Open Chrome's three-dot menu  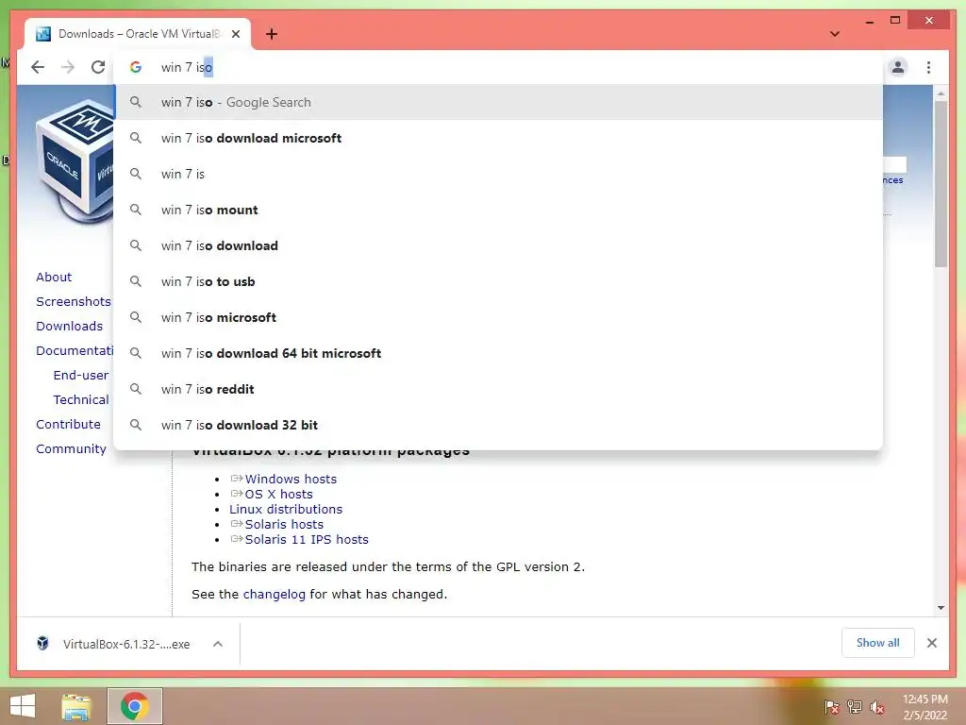click(x=928, y=67)
